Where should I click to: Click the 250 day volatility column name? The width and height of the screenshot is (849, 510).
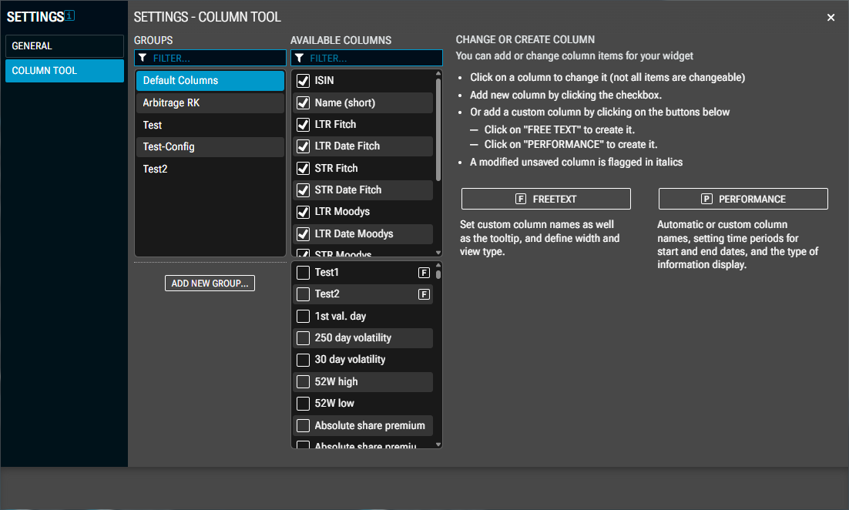tap(353, 338)
